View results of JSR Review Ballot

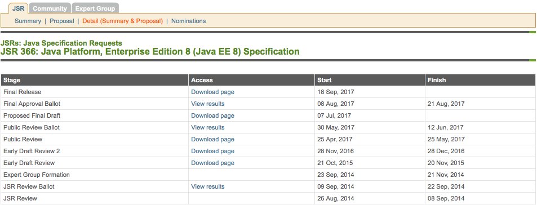tap(208, 186)
